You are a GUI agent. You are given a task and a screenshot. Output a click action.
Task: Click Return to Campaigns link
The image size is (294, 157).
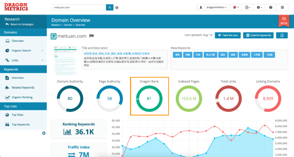[x=19, y=24]
